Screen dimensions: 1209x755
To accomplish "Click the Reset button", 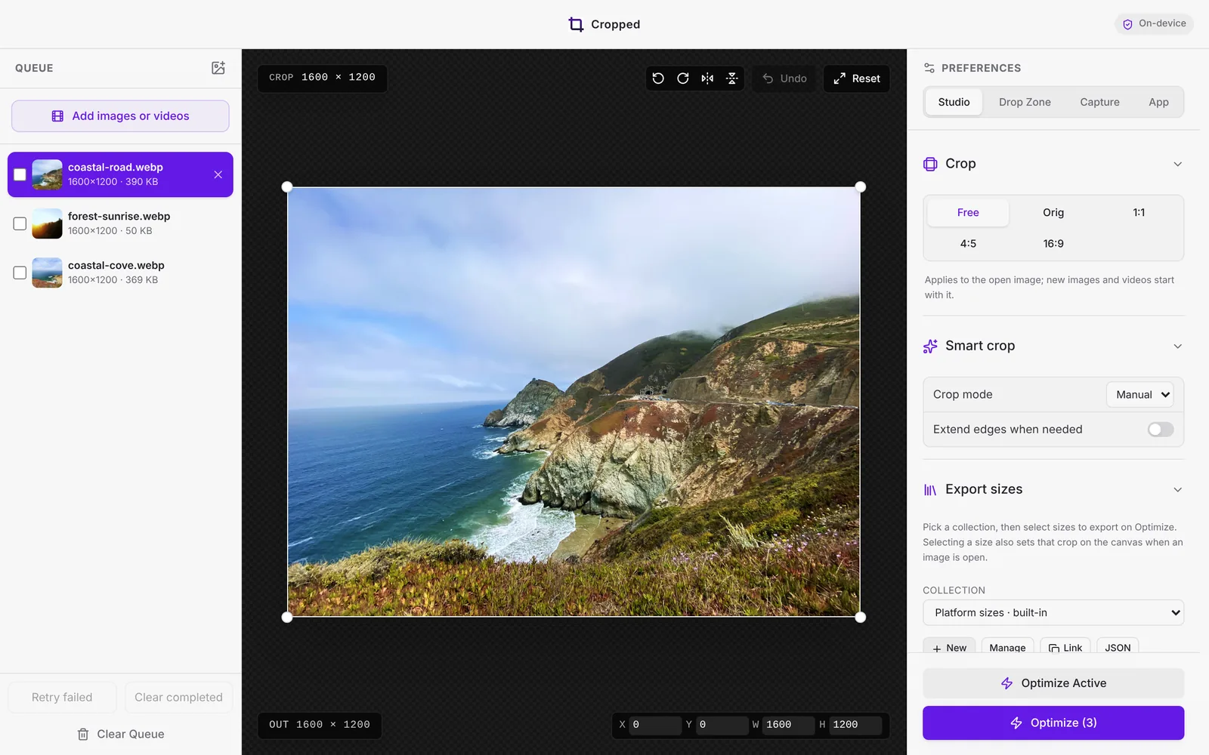I will tap(857, 79).
